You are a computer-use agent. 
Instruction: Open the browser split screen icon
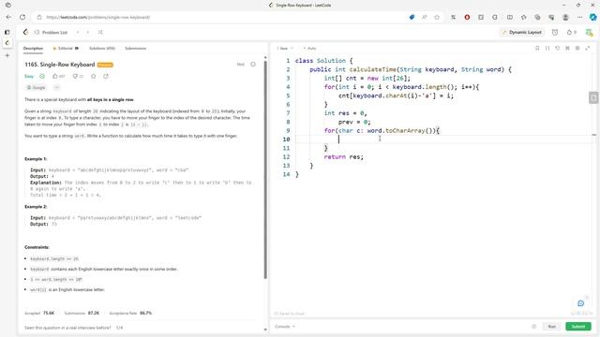click(x=510, y=17)
